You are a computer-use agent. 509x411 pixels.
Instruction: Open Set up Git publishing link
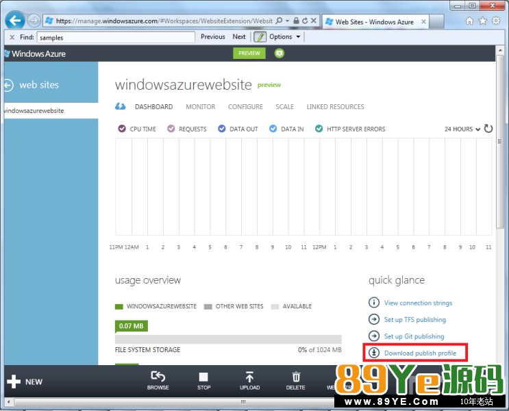point(414,336)
